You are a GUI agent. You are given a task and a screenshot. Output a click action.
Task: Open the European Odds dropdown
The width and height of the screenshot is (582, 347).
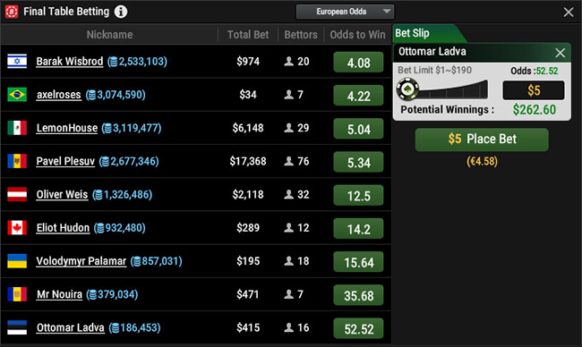[x=345, y=12]
